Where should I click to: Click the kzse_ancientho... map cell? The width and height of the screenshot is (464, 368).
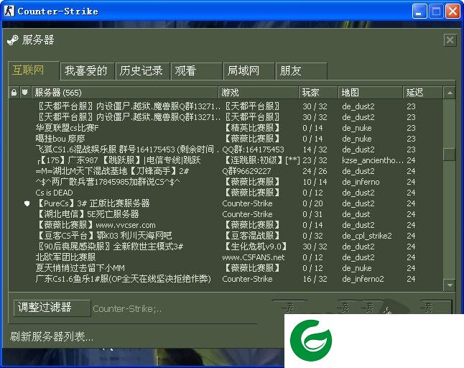point(373,160)
